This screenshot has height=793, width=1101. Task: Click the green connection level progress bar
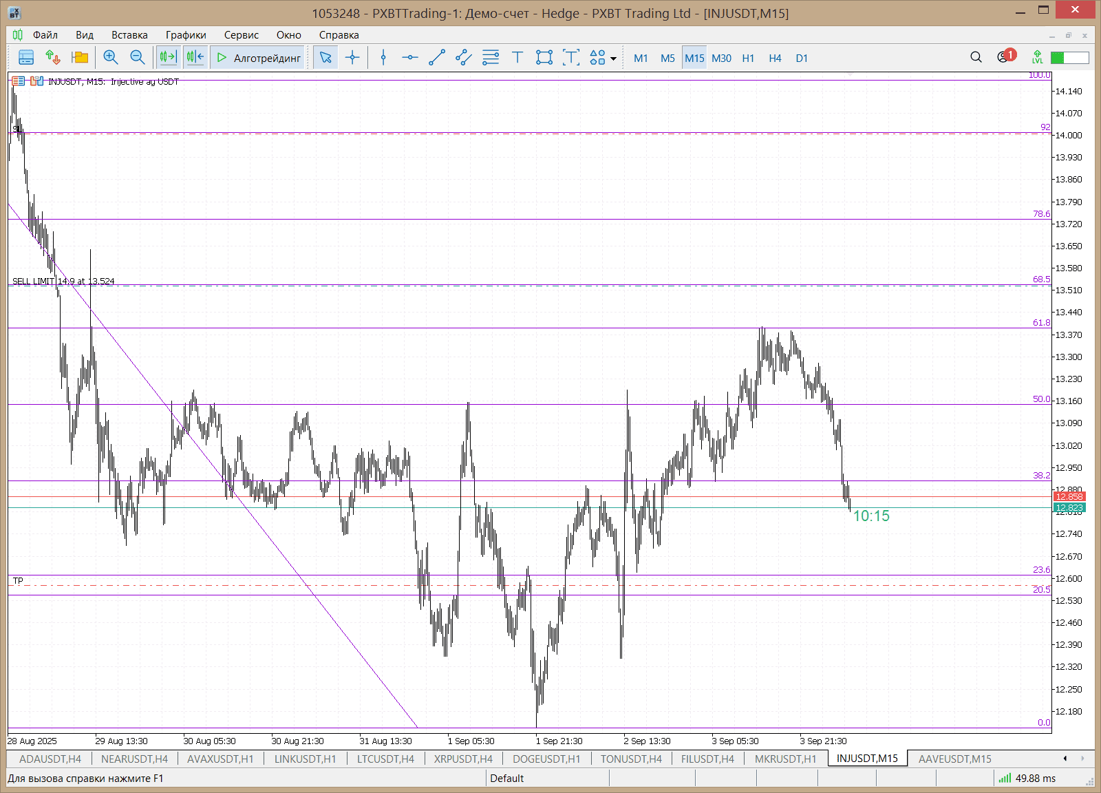click(x=1069, y=58)
